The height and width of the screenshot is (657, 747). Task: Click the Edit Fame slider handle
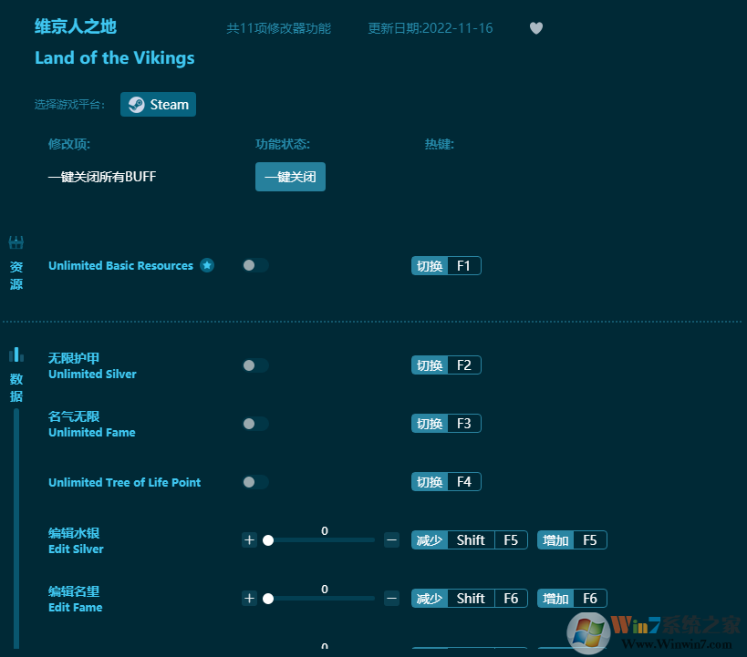click(268, 599)
